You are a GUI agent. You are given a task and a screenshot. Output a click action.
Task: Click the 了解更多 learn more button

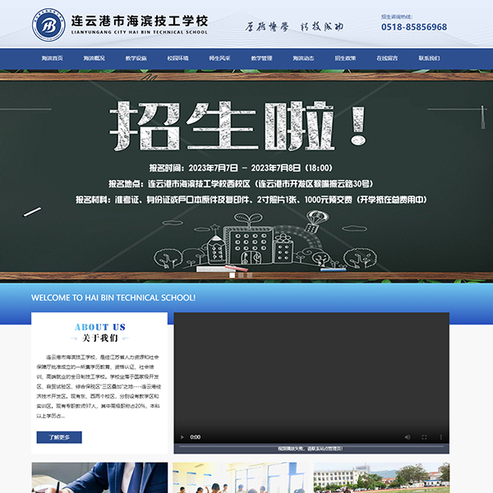tap(59, 437)
